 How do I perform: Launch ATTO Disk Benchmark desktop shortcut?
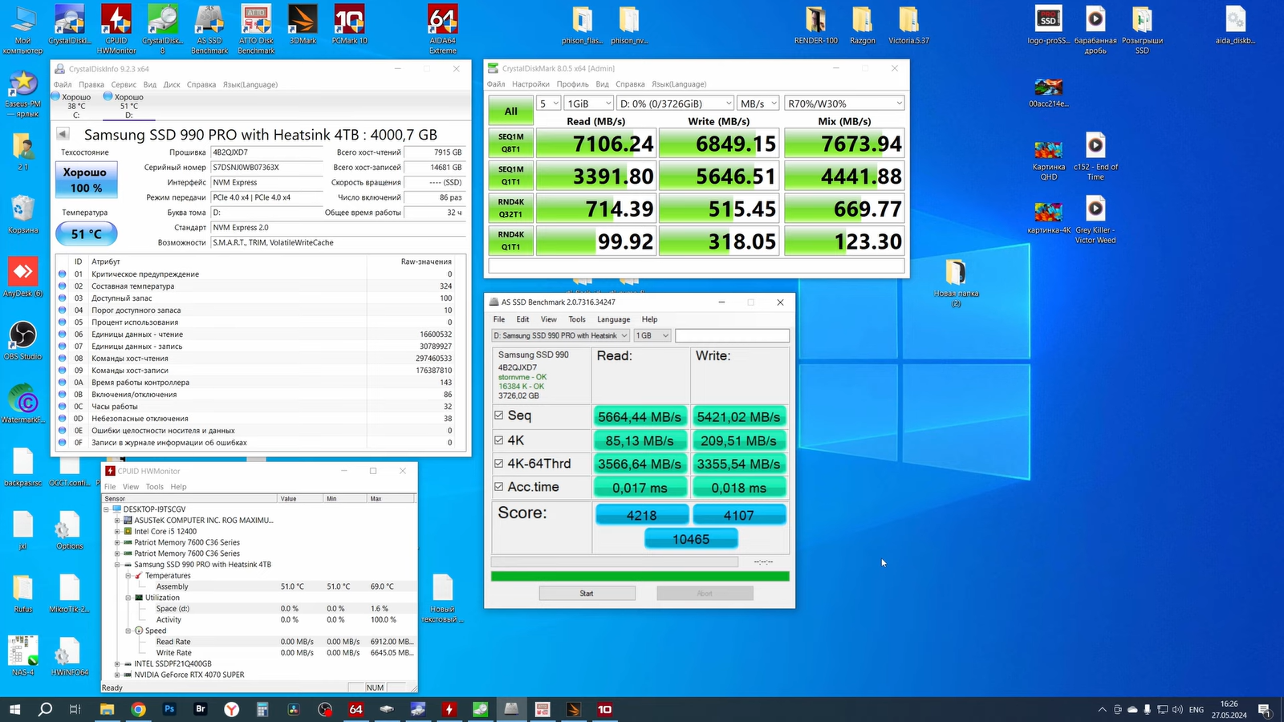pyautogui.click(x=256, y=21)
